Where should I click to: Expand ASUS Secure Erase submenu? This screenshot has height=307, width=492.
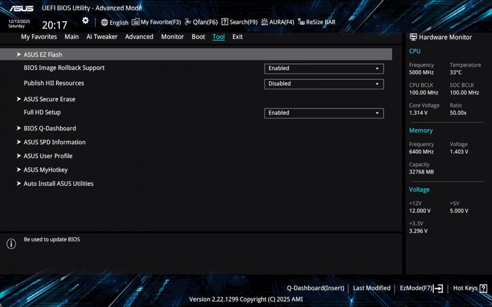pos(49,99)
